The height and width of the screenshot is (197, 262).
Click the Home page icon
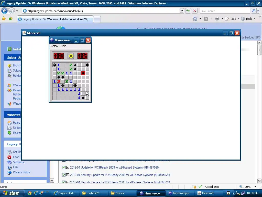pos(195,19)
